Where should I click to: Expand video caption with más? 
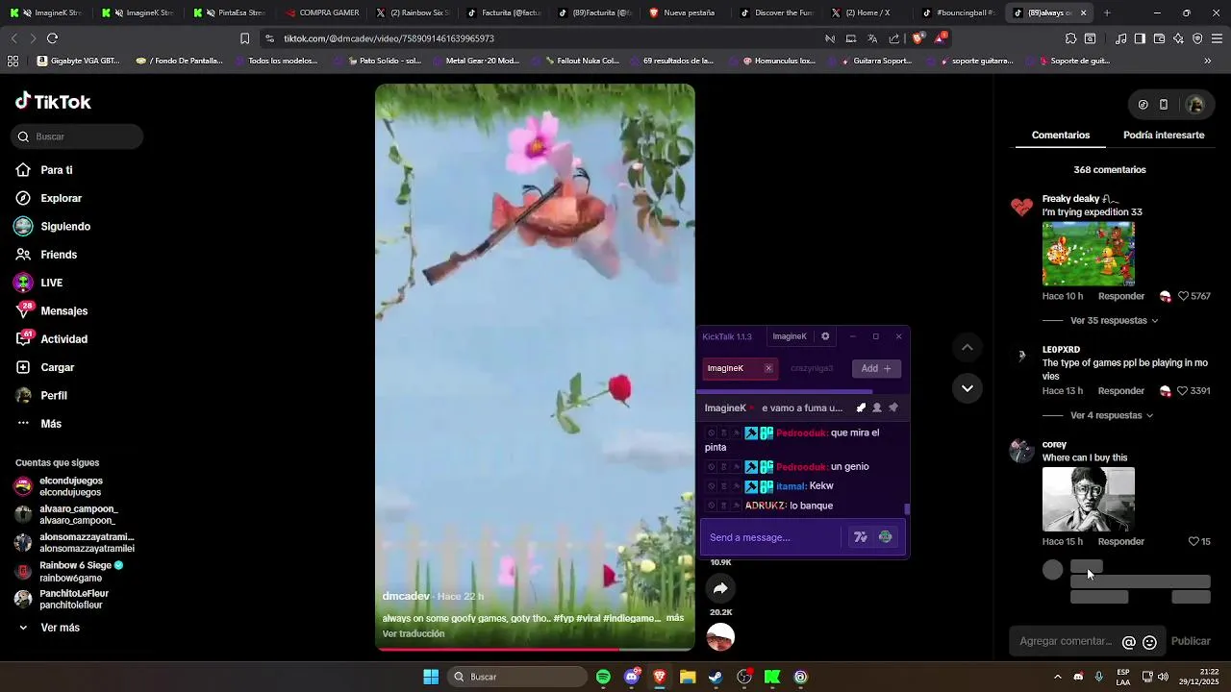point(675,618)
